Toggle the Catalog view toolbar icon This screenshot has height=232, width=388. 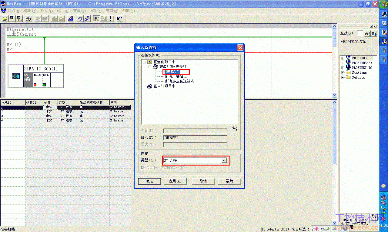[96, 19]
